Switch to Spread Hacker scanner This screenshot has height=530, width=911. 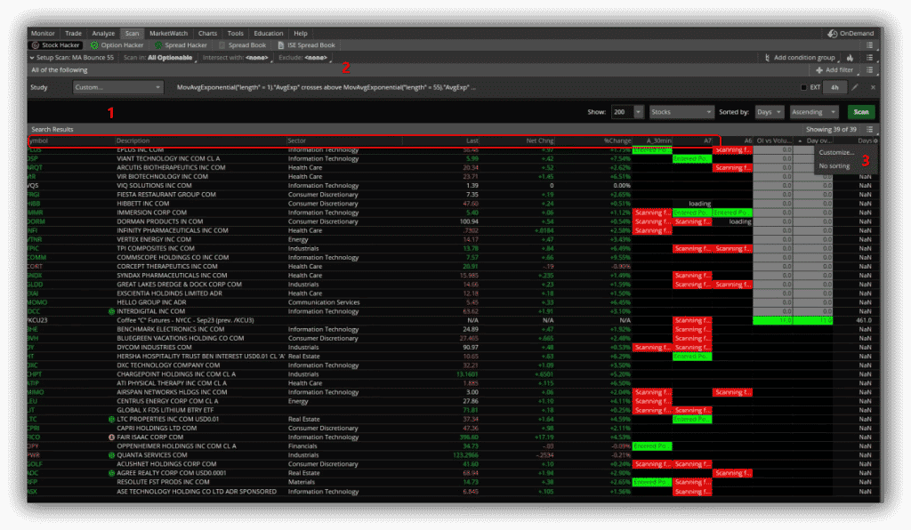(x=181, y=44)
